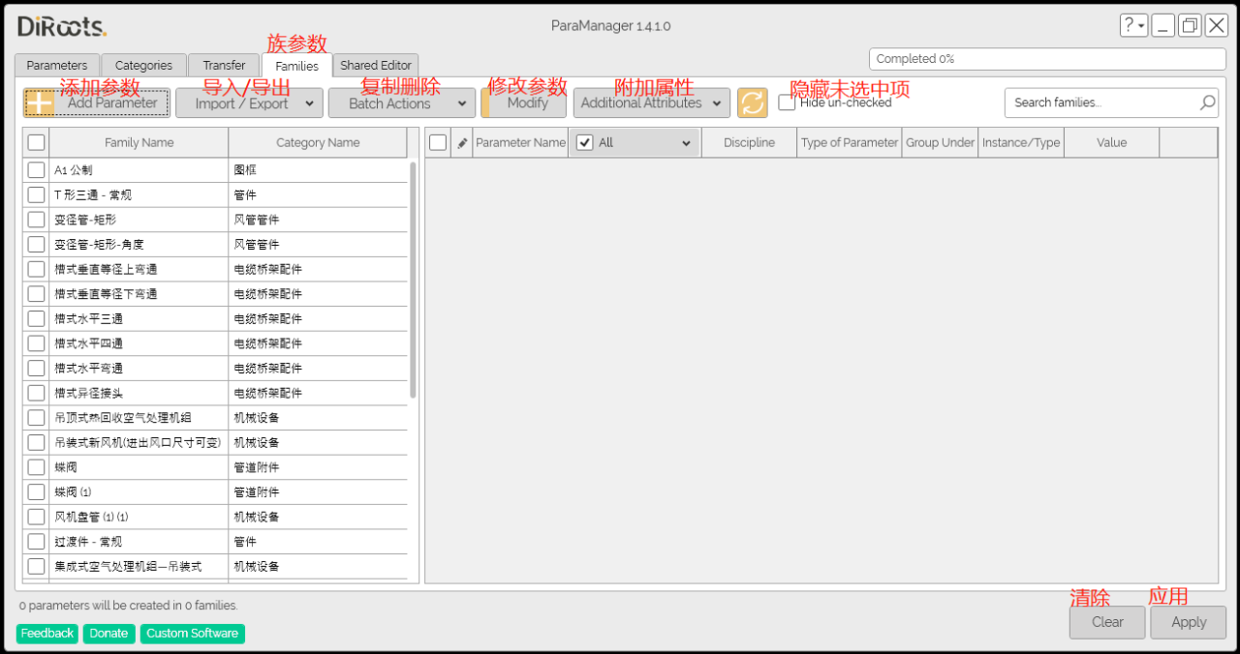Image resolution: width=1240 pixels, height=654 pixels.
Task: Check the box for family T 形三通 - 常规
Action: coord(36,195)
